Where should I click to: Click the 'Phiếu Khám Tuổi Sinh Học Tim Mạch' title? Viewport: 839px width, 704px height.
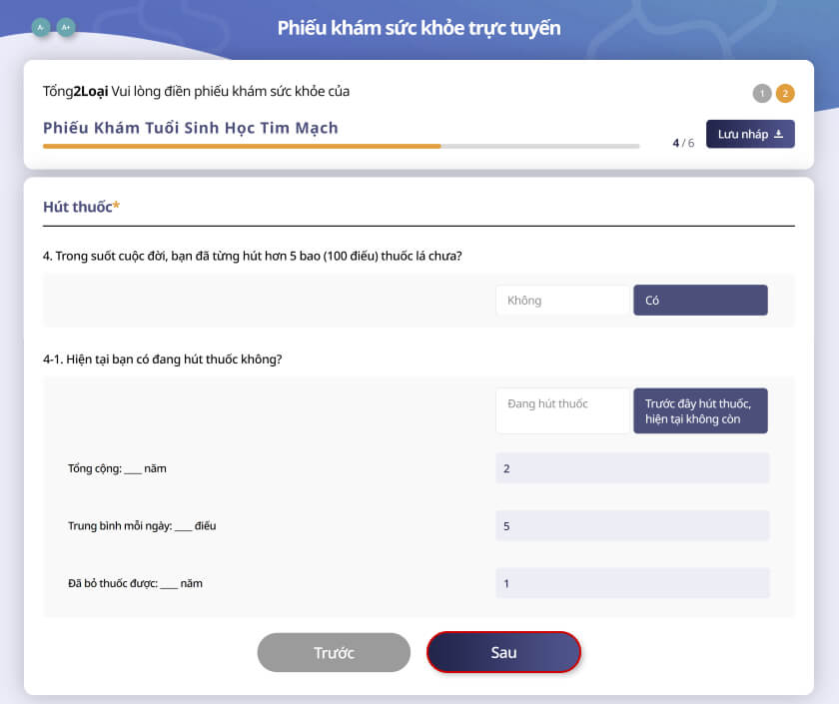[191, 128]
